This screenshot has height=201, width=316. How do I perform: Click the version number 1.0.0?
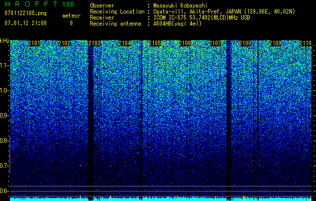(68, 5)
